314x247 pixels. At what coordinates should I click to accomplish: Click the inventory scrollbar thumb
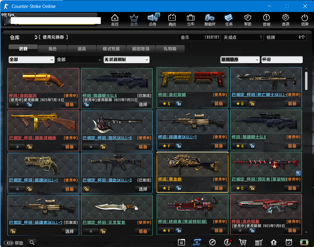(x=306, y=81)
